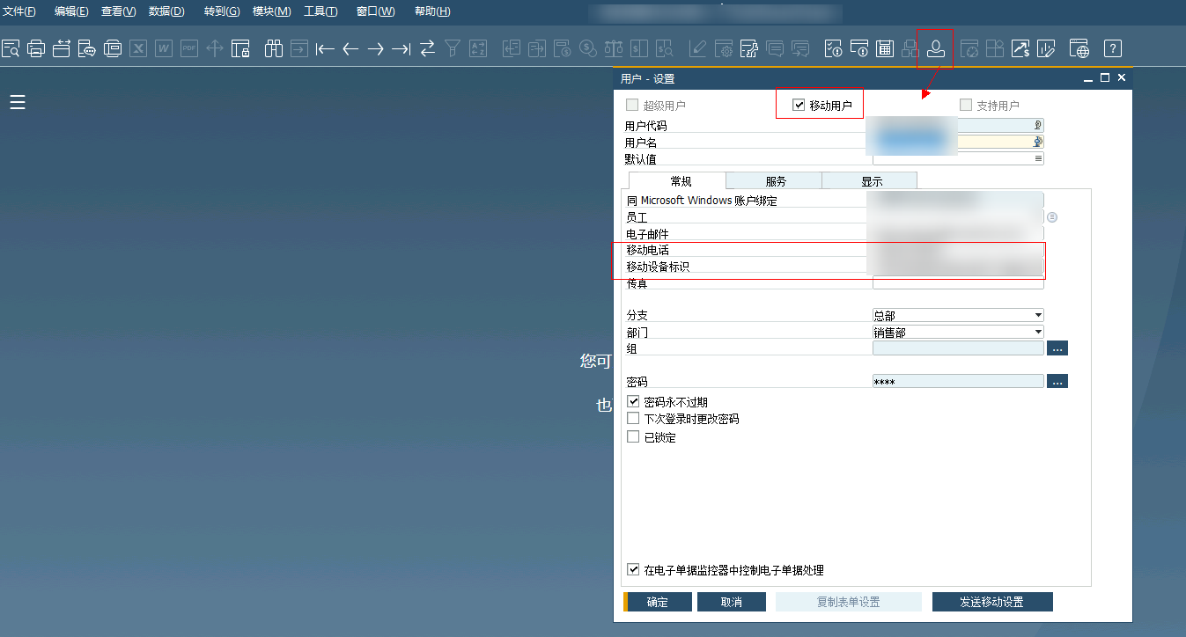Click the chart with dollar toolbar icon
The height and width of the screenshot is (637, 1186).
[x=1020, y=48]
